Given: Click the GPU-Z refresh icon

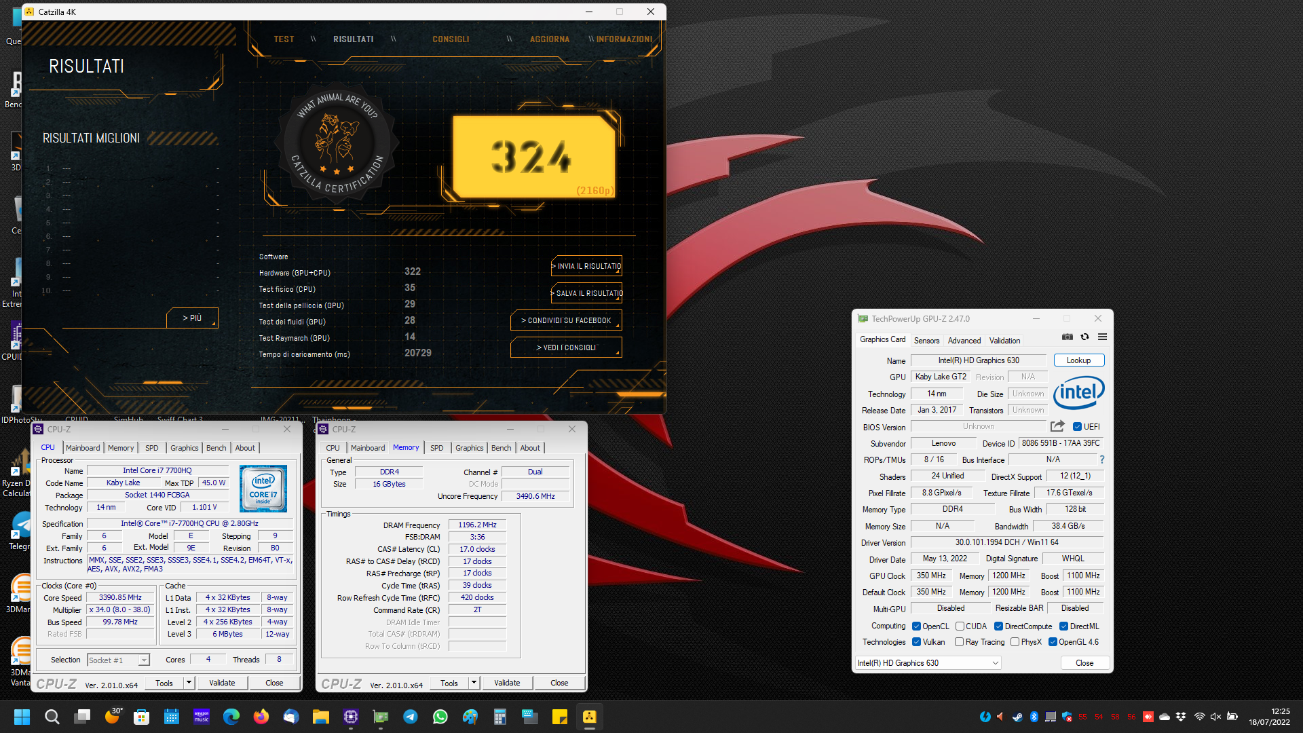Looking at the screenshot, I should pyautogui.click(x=1084, y=337).
